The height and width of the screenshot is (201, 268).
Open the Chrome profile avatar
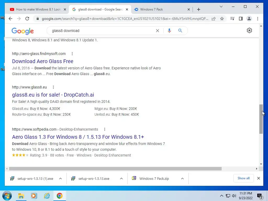coord(249,19)
